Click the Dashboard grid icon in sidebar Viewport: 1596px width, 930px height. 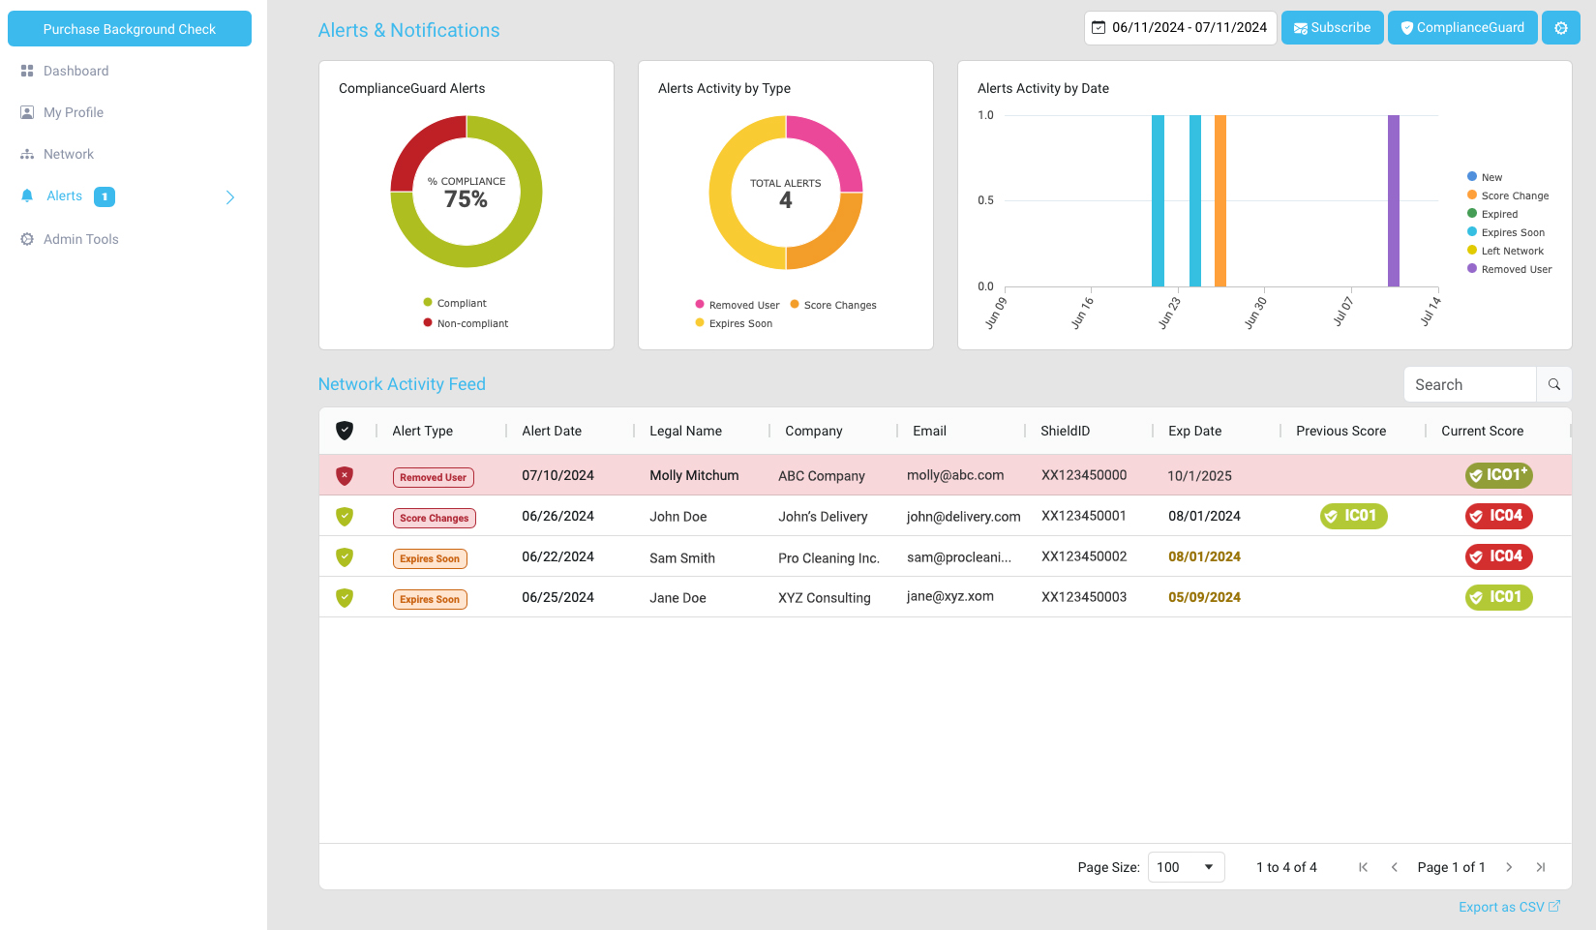(x=27, y=71)
